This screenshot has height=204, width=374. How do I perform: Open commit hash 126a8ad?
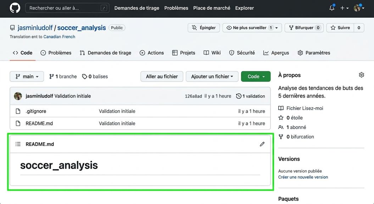(x=193, y=96)
